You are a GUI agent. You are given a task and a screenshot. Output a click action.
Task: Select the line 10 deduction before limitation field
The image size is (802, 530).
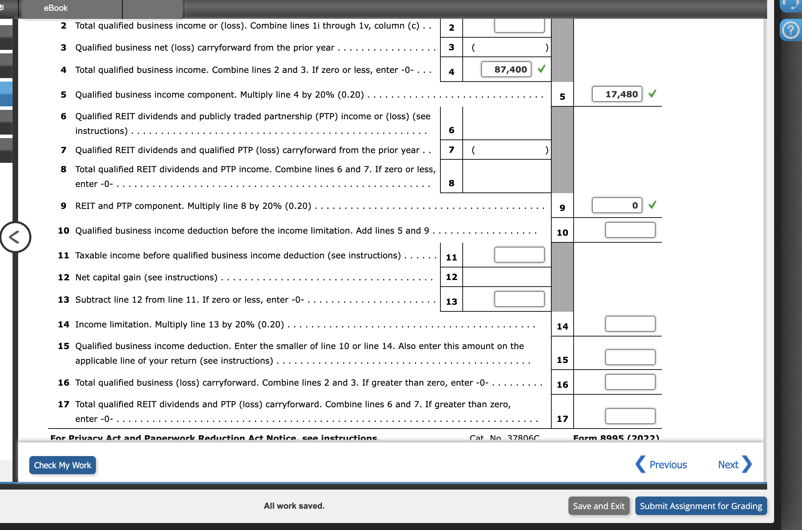[630, 230]
